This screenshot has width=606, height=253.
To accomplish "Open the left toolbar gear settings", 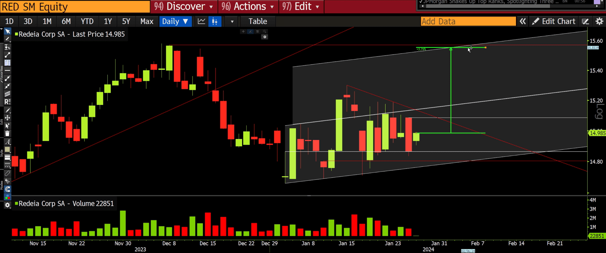I will coord(7,205).
